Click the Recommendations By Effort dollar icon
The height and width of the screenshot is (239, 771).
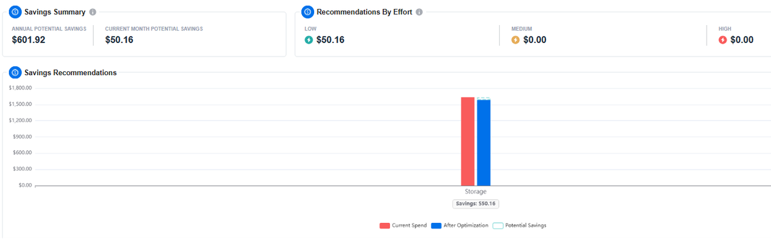coord(307,12)
